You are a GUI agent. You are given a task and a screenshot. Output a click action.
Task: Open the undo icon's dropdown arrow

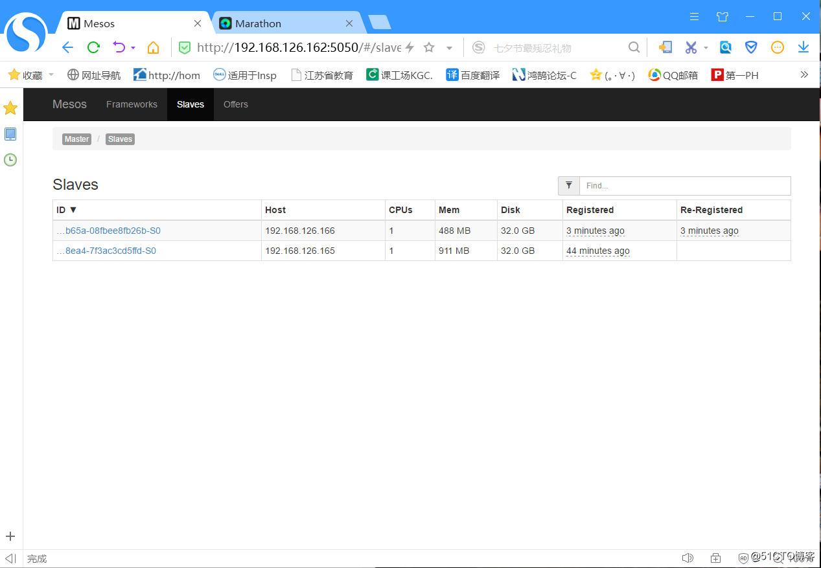click(133, 48)
